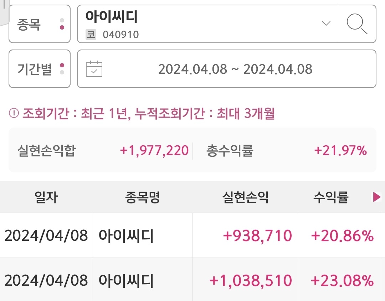Image resolution: width=385 pixels, height=301 pixels.
Task: Sort by the 종목명 column header
Action: [x=142, y=197]
